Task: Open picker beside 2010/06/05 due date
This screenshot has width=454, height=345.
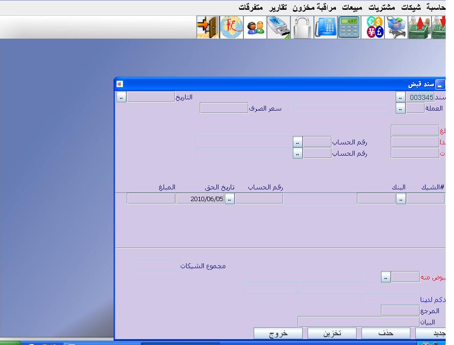Action: [230, 199]
